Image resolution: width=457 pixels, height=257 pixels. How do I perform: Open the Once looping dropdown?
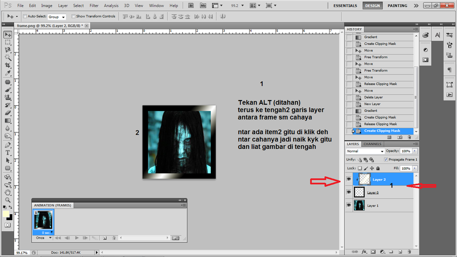(42, 238)
